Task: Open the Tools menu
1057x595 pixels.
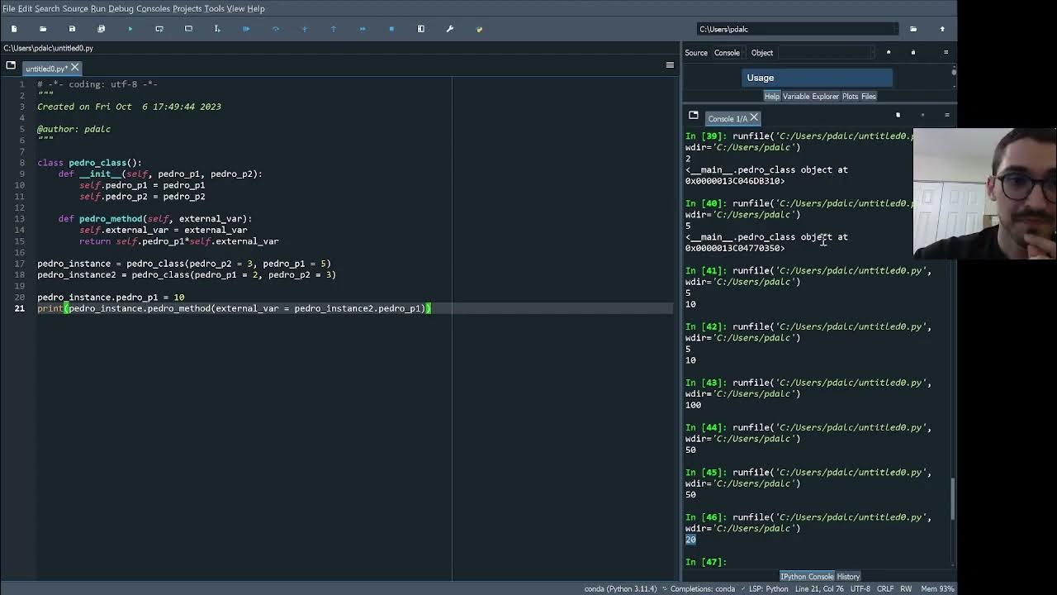Action: pos(214,8)
